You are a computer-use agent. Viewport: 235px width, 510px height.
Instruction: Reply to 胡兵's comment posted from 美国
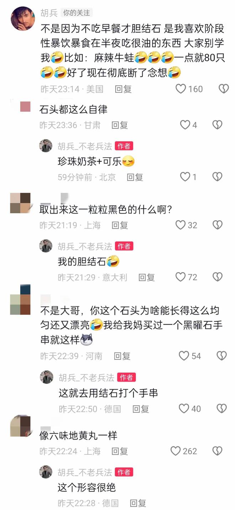[123, 89]
